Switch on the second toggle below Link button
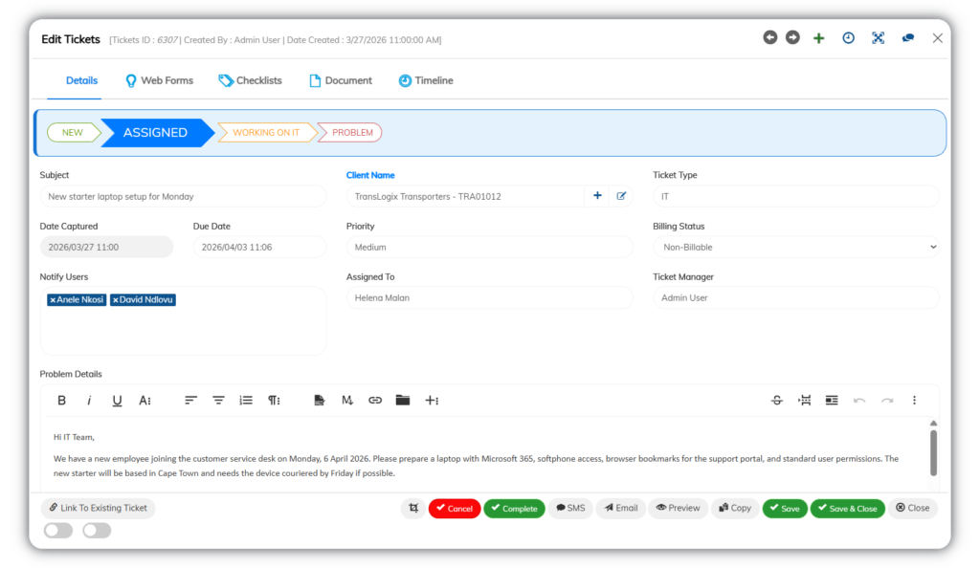The image size is (980, 568). [x=97, y=531]
